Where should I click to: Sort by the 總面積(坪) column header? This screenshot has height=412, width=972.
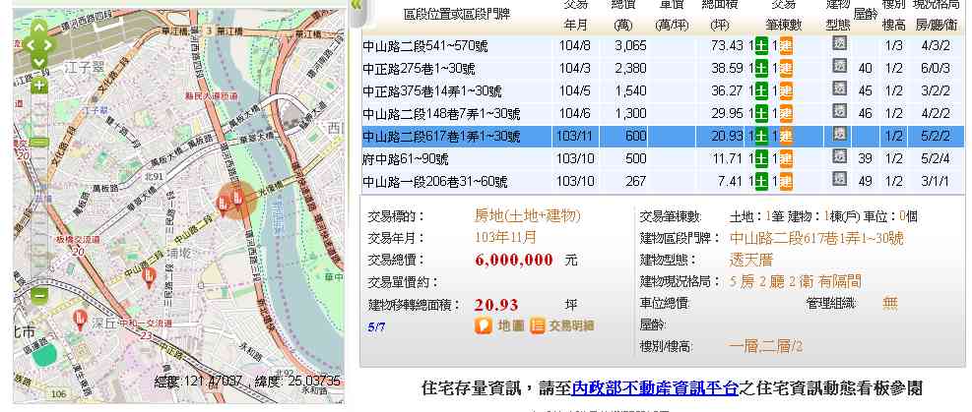pyautogui.click(x=720, y=14)
